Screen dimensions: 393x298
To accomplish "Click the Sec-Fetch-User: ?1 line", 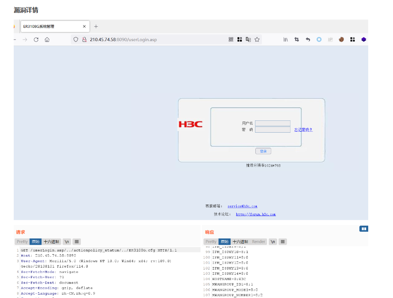I will click(x=42, y=277).
